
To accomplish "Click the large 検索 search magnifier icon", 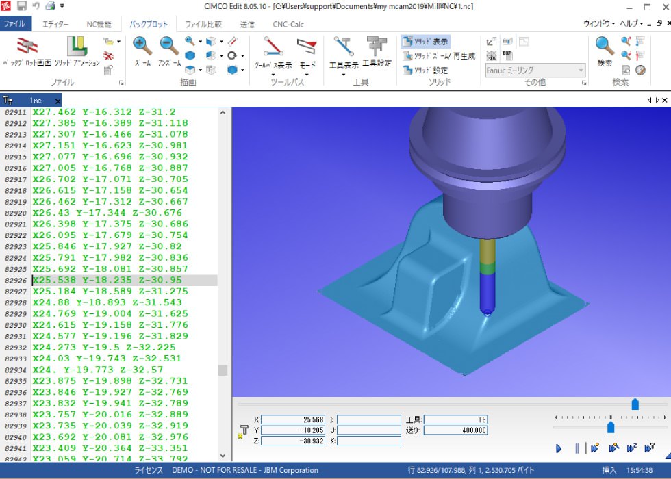I will (x=605, y=51).
